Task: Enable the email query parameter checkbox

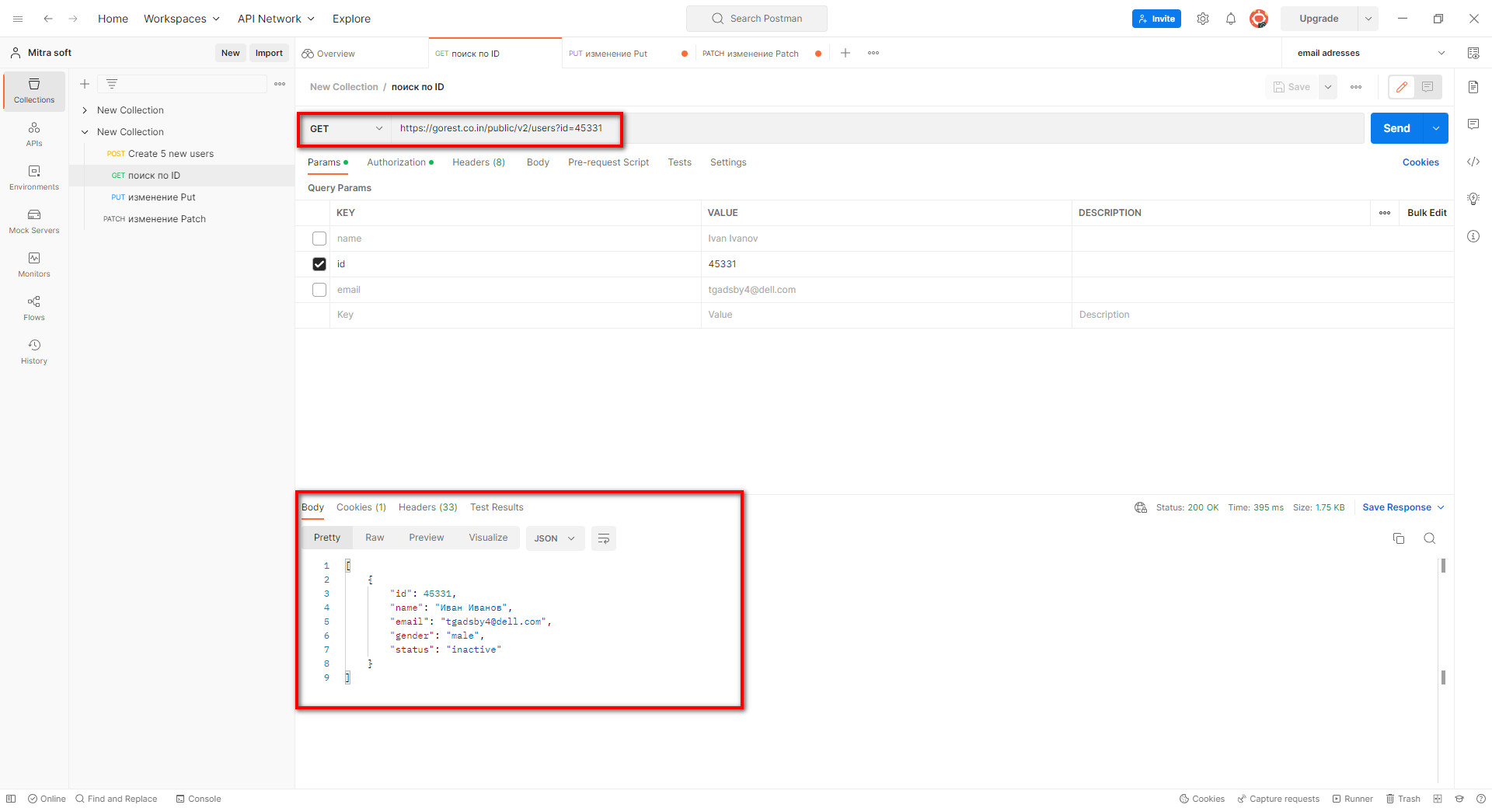Action: [x=319, y=290]
